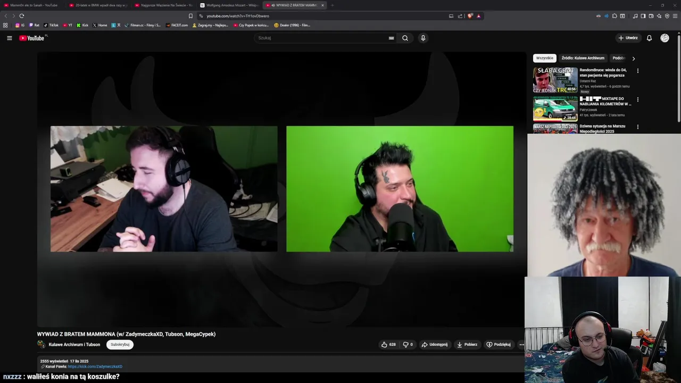Click the YouTube search magnifier button
The height and width of the screenshot is (383, 681).
coord(405,38)
